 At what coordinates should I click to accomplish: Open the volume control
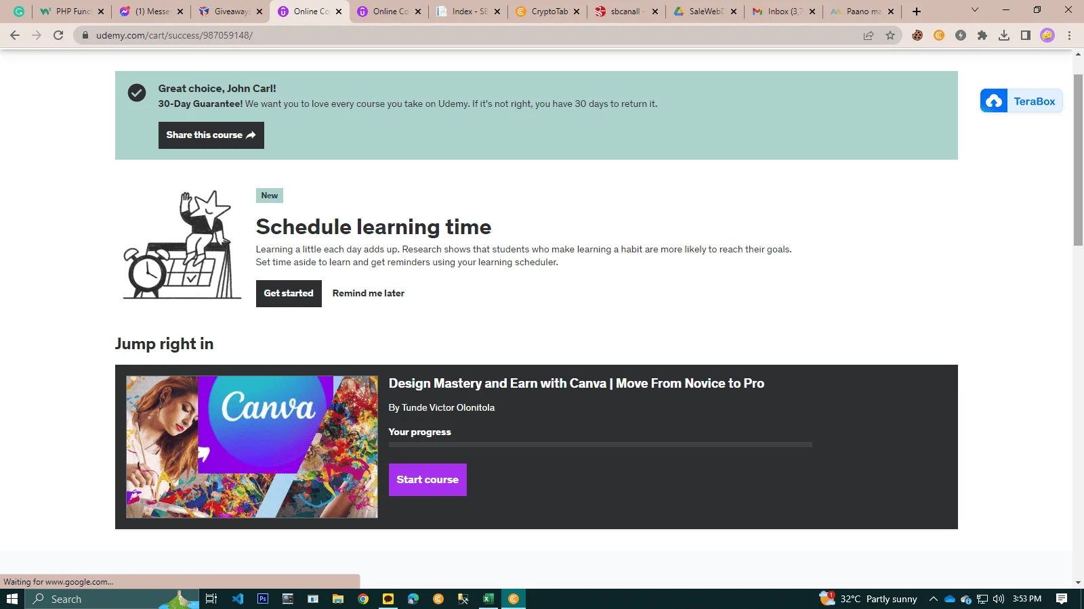[999, 599]
